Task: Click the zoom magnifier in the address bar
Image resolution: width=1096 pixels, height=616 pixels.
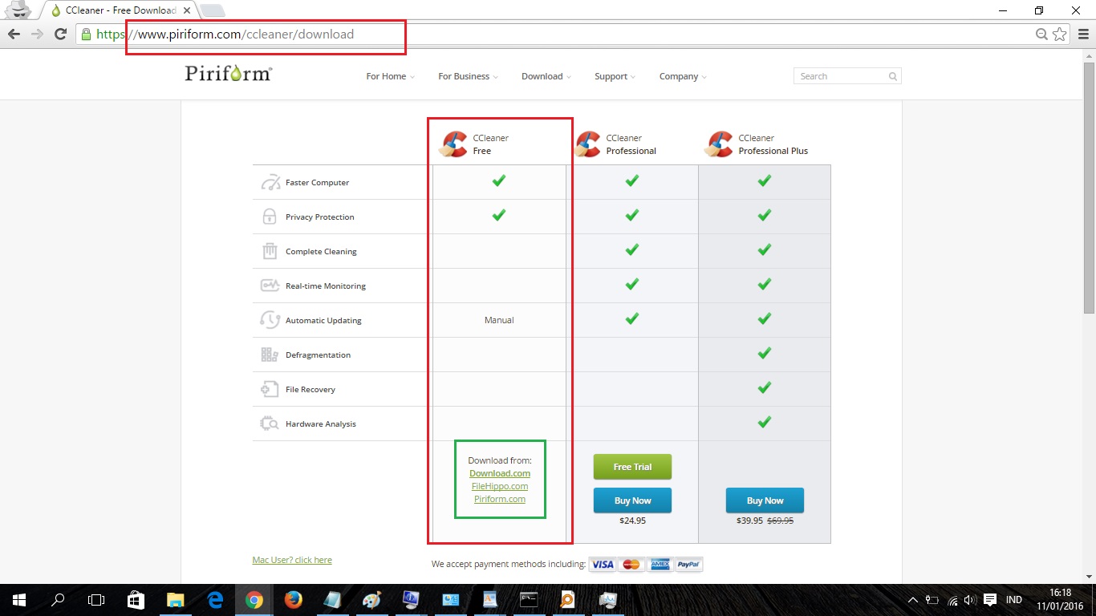Action: [x=1041, y=34]
